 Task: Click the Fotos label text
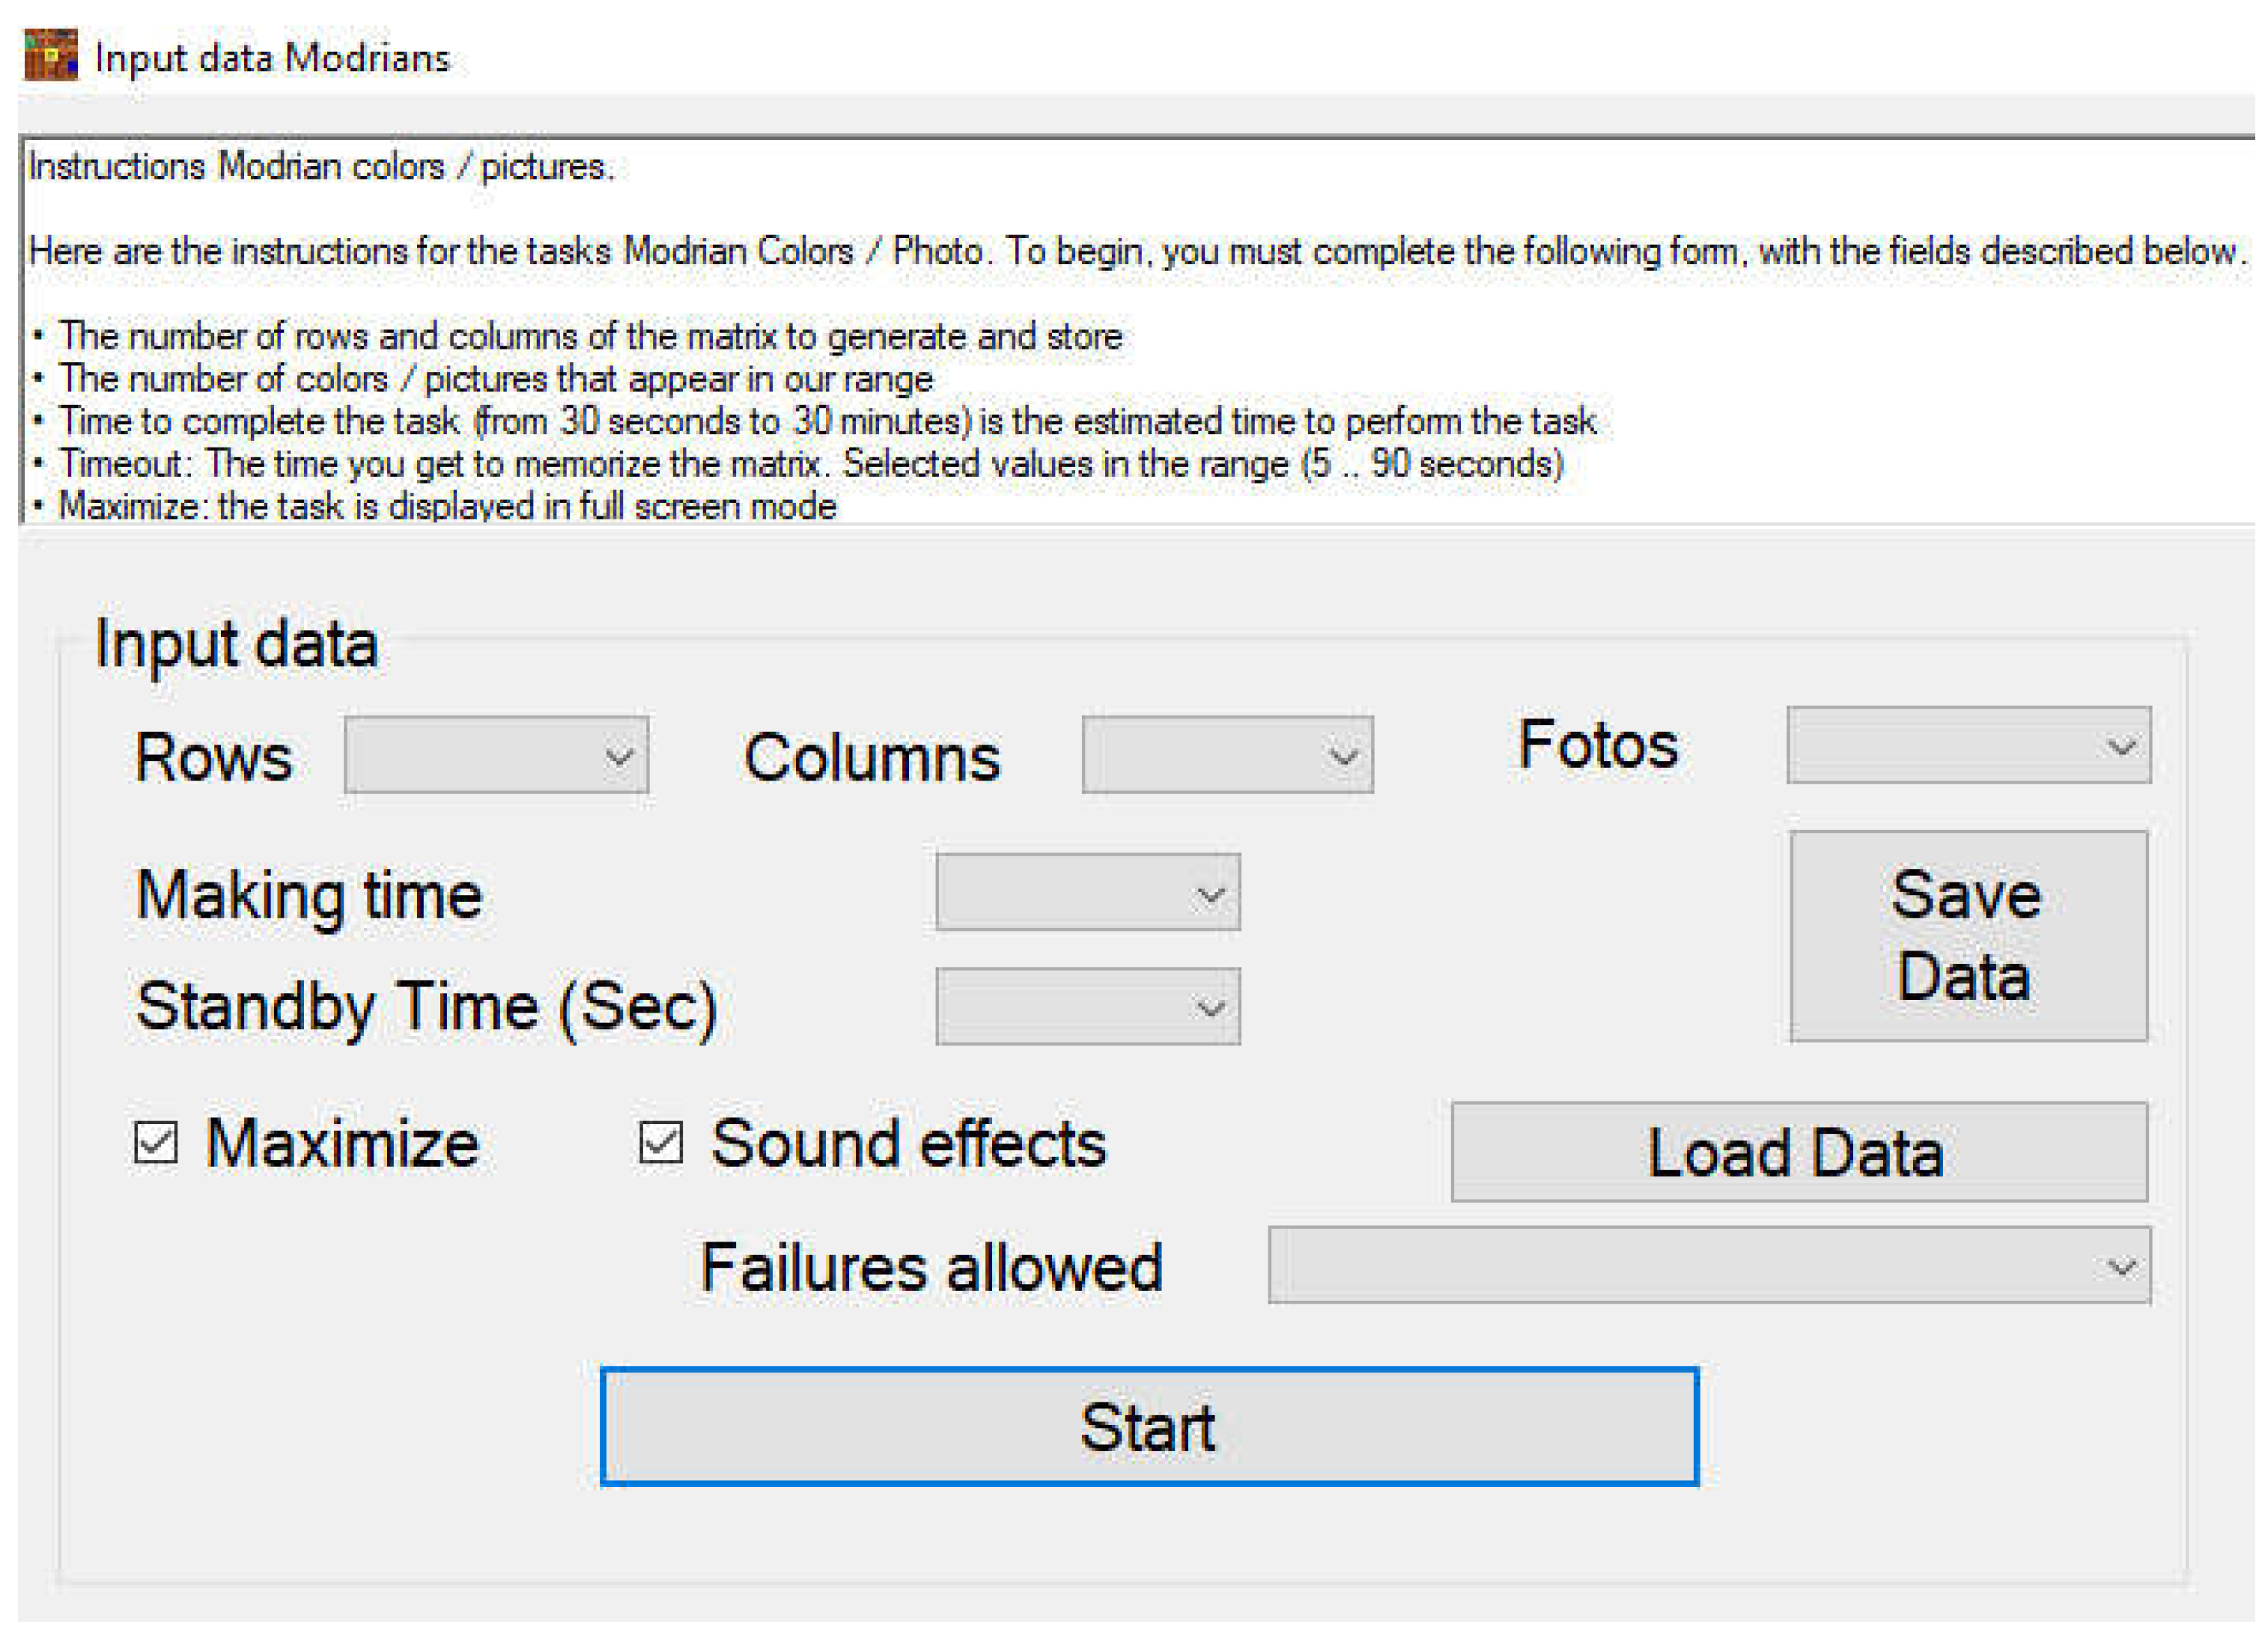click(1597, 745)
